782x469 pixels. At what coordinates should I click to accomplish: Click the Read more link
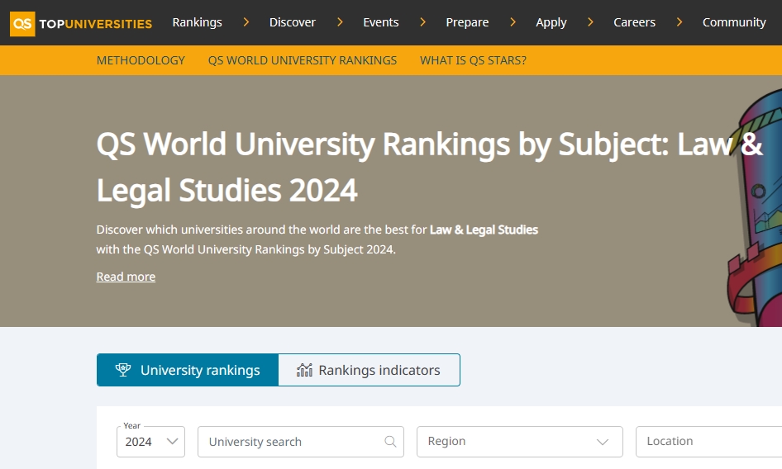coord(126,277)
